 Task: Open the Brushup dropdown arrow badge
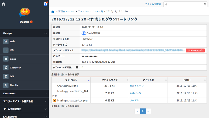(x=31, y=22)
